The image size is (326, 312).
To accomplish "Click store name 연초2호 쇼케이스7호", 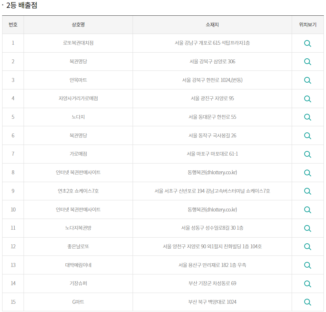I will (78, 191).
